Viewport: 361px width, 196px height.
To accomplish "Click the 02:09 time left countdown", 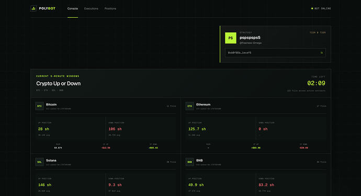I will pyautogui.click(x=317, y=83).
